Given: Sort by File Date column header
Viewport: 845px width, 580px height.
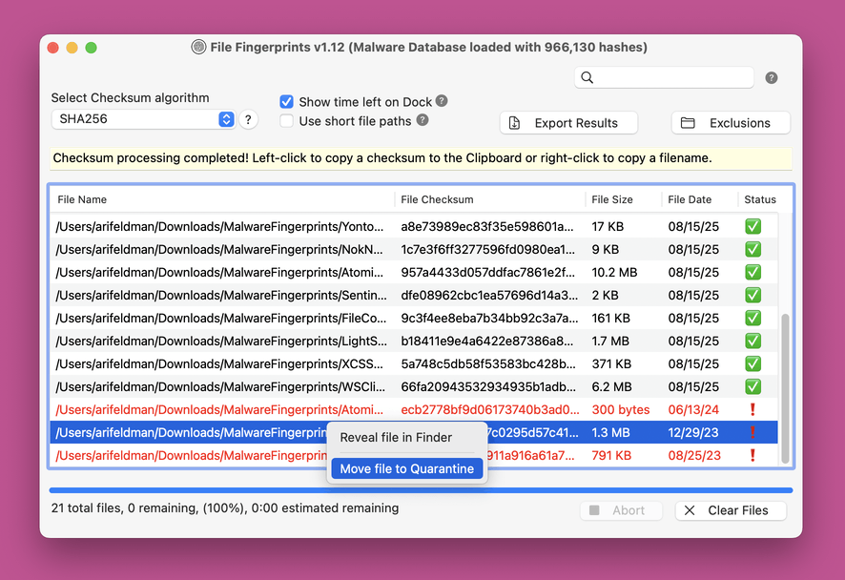Looking at the screenshot, I should pos(690,199).
